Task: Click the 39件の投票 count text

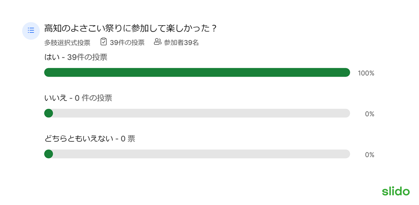Action: [127, 43]
